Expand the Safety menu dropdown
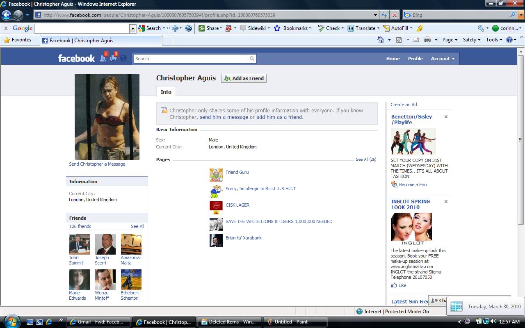The width and height of the screenshot is (525, 328). click(x=472, y=40)
